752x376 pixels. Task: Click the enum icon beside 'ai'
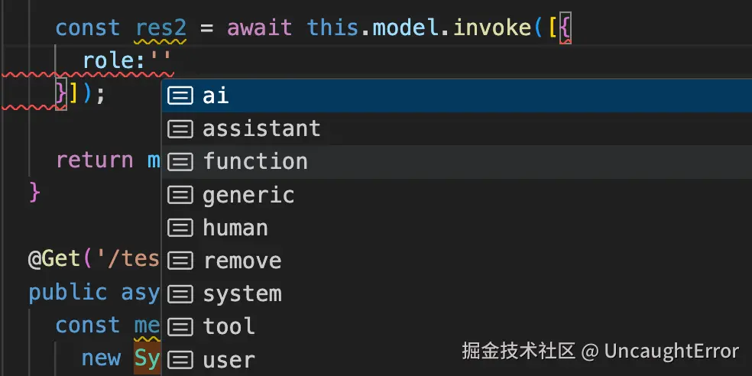180,96
